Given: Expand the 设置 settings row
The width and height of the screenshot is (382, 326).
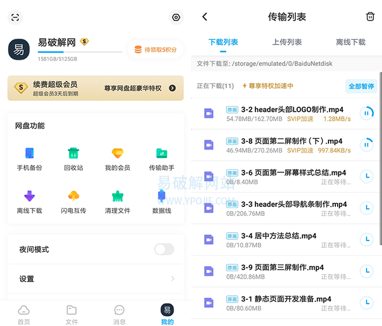Looking at the screenshot, I should point(96,279).
